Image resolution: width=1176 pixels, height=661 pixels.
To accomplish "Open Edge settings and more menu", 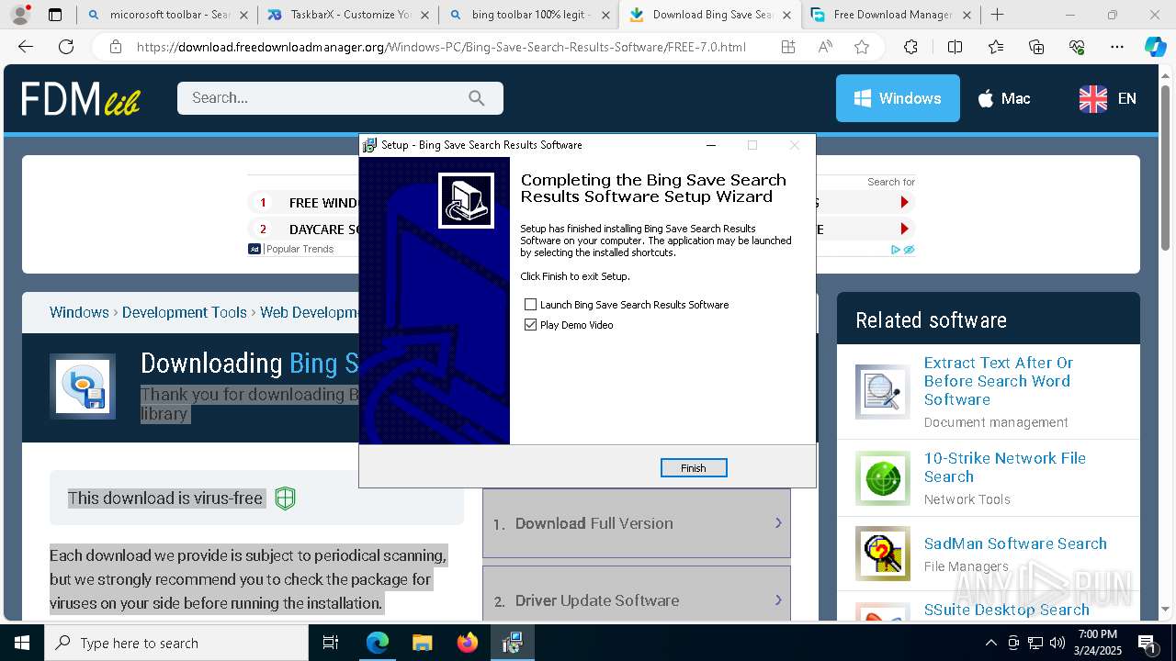I will point(1116,47).
